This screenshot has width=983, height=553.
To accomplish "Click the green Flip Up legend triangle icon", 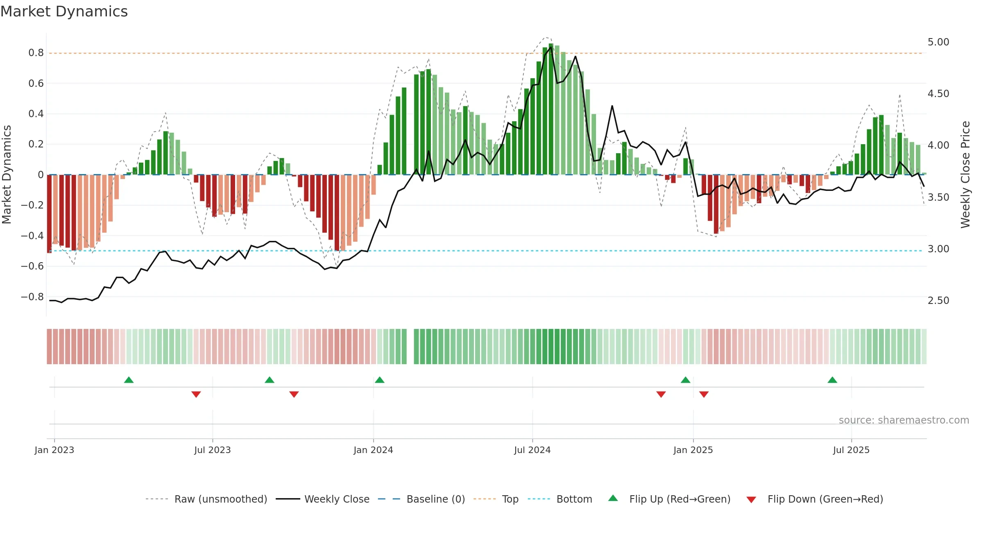I will [613, 498].
